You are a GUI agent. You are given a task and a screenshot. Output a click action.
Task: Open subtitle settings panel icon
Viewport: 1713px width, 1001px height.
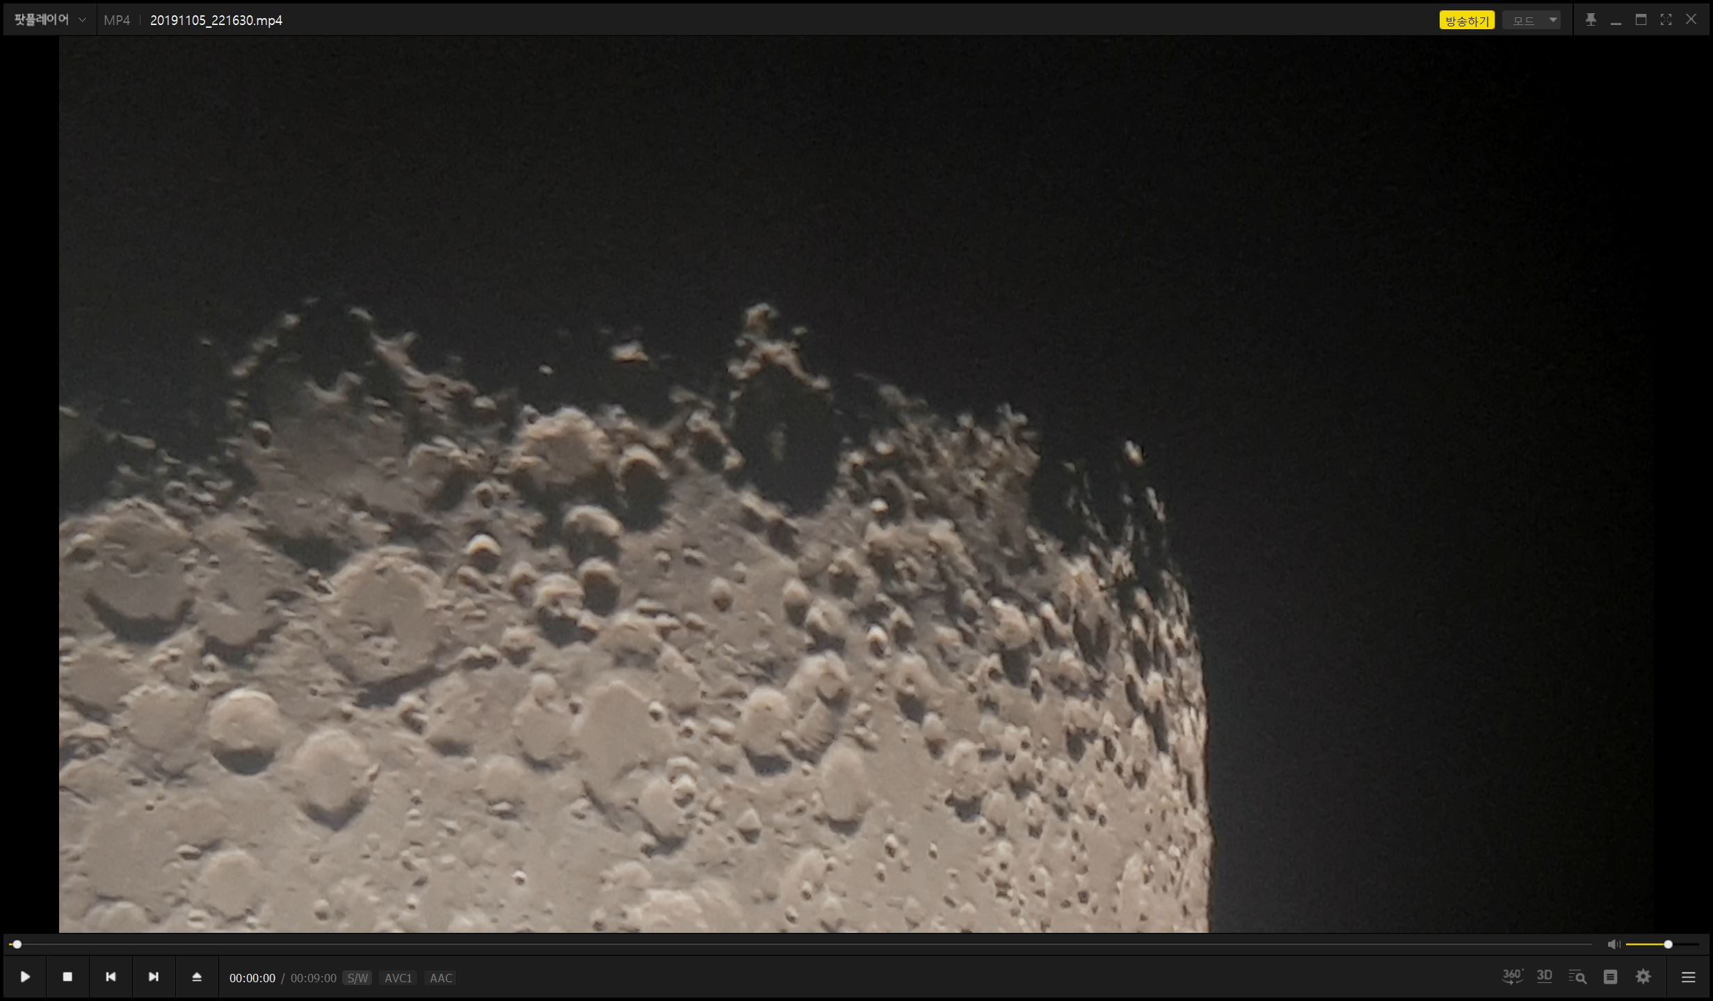(x=1610, y=977)
